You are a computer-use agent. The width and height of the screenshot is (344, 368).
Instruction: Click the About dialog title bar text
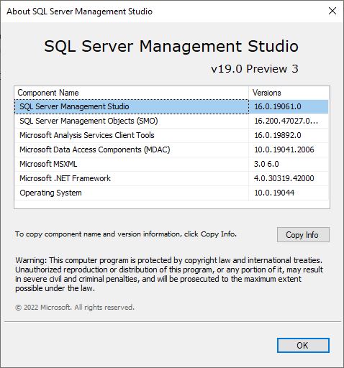(79, 11)
